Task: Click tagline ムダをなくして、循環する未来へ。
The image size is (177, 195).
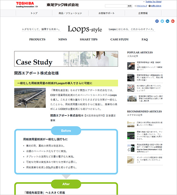Action: point(42,29)
